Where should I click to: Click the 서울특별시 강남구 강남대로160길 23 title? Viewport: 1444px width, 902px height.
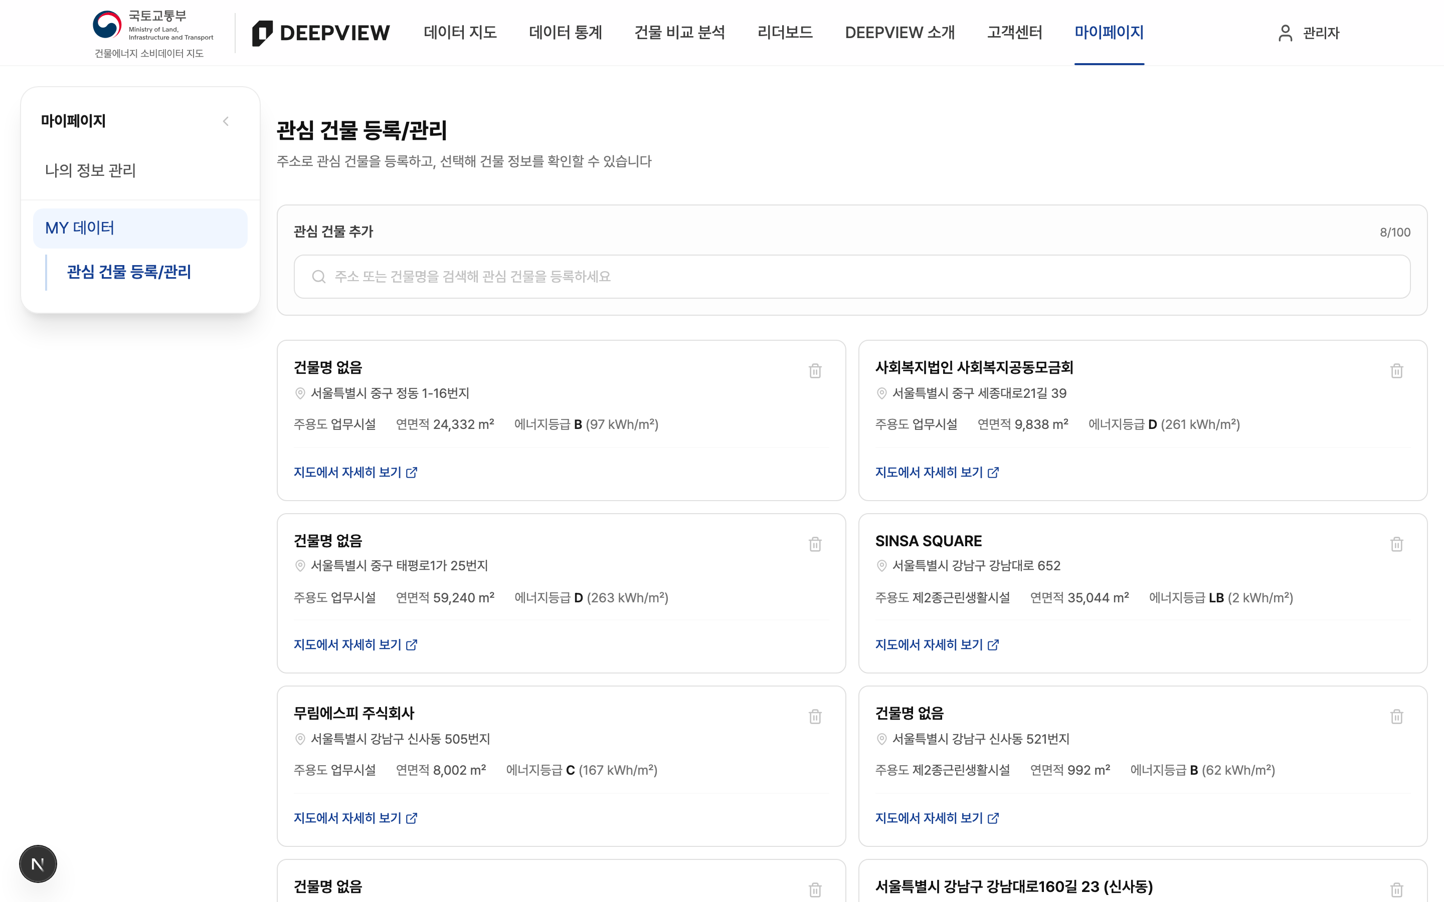point(1014,887)
